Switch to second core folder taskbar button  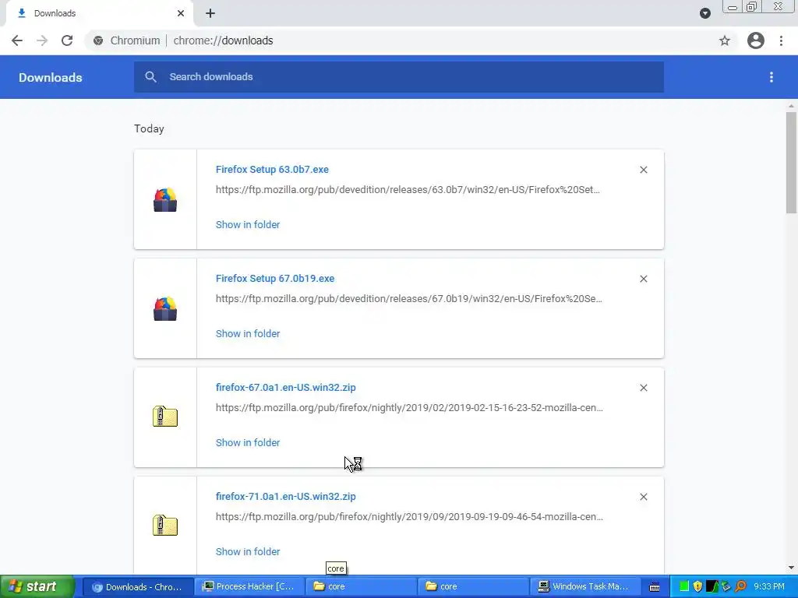pos(472,587)
